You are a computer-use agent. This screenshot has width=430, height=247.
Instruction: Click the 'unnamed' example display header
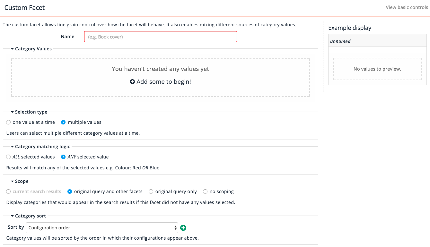[x=377, y=41]
